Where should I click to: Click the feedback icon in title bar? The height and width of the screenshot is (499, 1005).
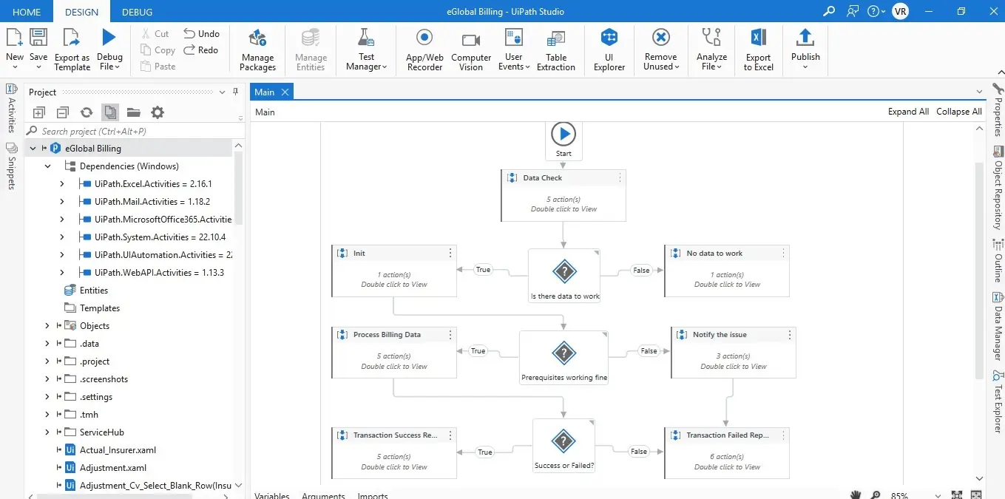pos(853,11)
